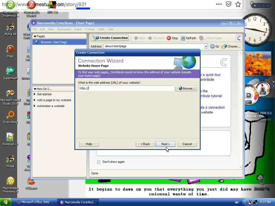Expand Administer a website topic
The height and width of the screenshot is (206, 275).
(x=34, y=106)
